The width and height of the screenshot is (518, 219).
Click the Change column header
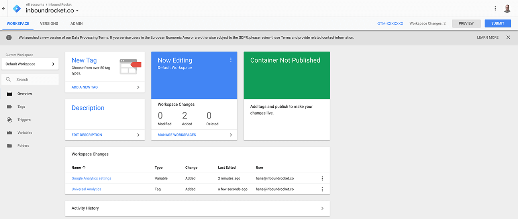(191, 168)
